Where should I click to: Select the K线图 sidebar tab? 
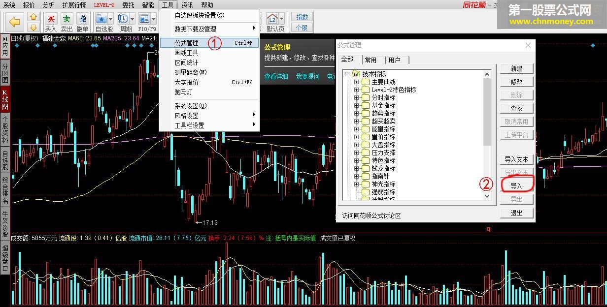pos(5,99)
